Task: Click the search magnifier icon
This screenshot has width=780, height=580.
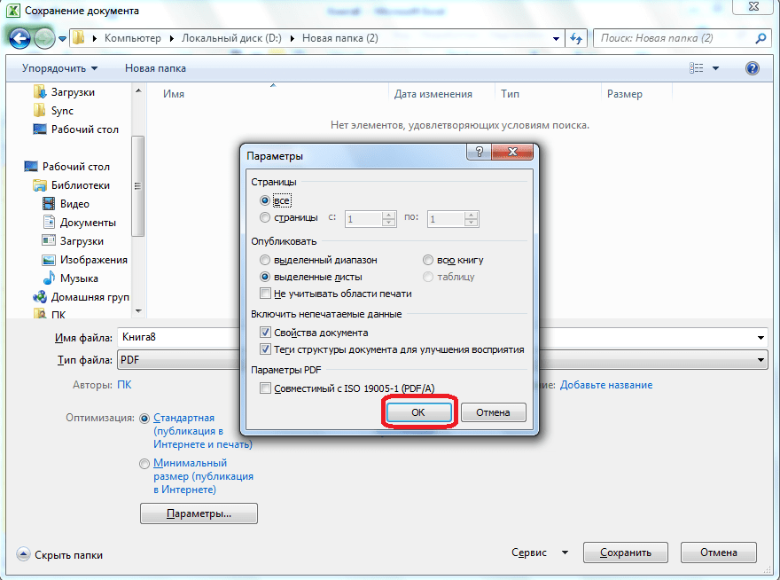Action: click(x=760, y=39)
